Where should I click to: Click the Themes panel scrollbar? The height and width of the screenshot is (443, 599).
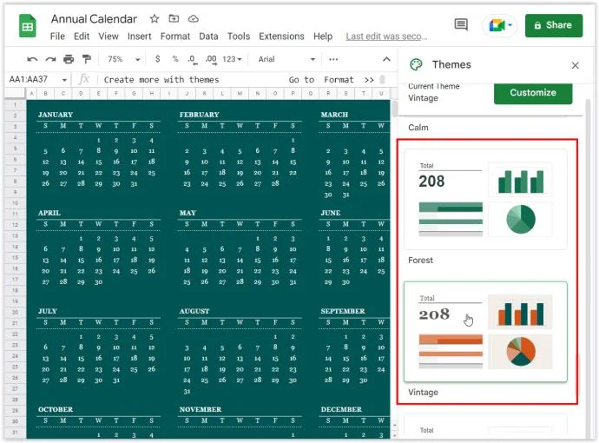pyautogui.click(x=589, y=268)
